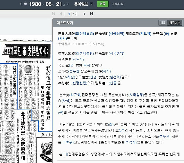This screenshot has width=184, height=163.
Task: Click the vertical headline 私心없고 信念·實踐力필요
Action: (x=48, y=93)
